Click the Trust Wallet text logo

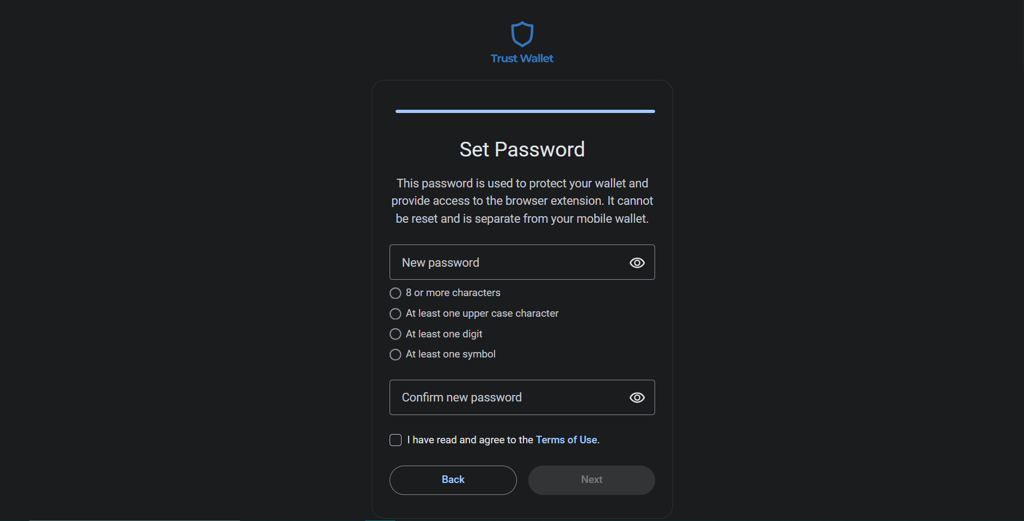[x=522, y=59]
